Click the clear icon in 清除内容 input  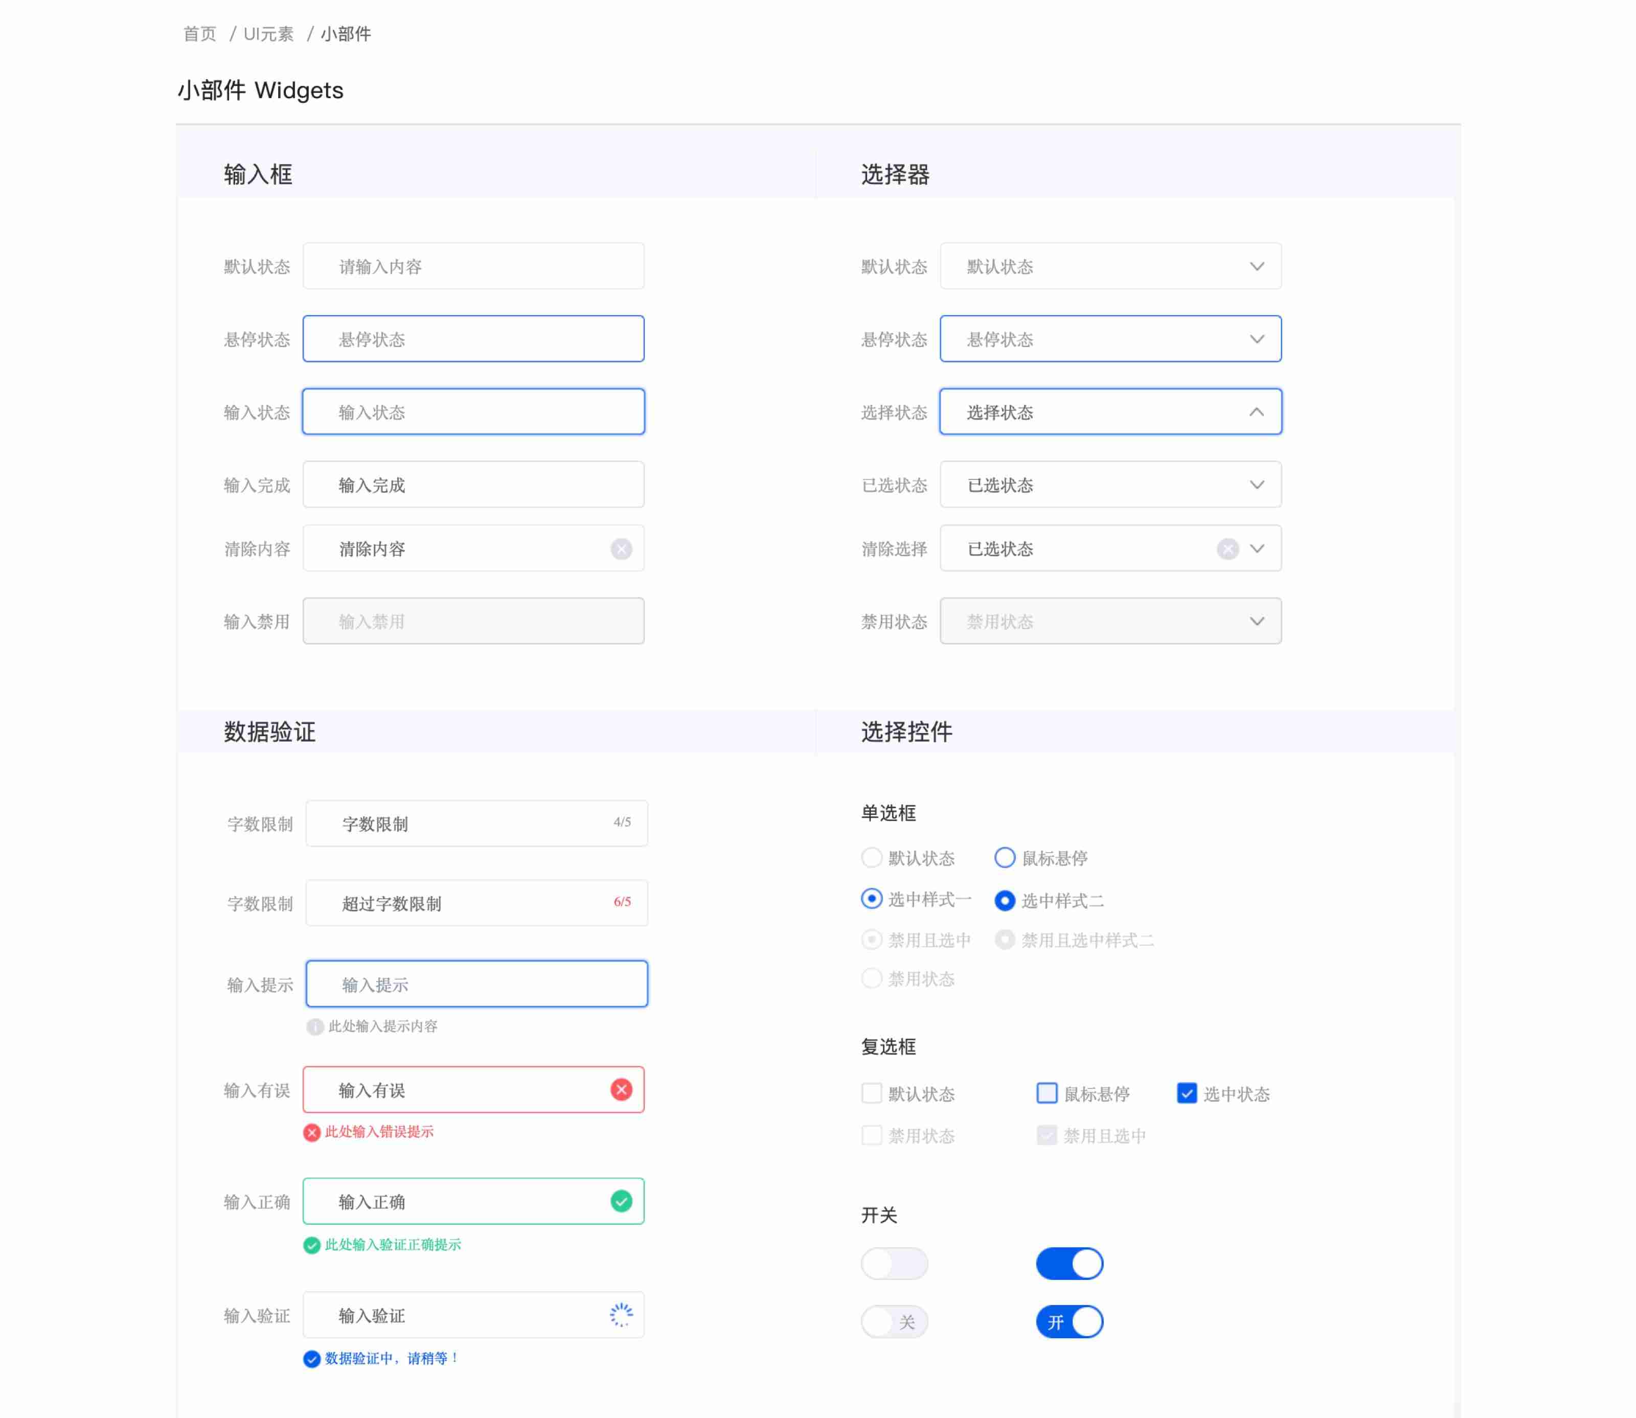[621, 548]
